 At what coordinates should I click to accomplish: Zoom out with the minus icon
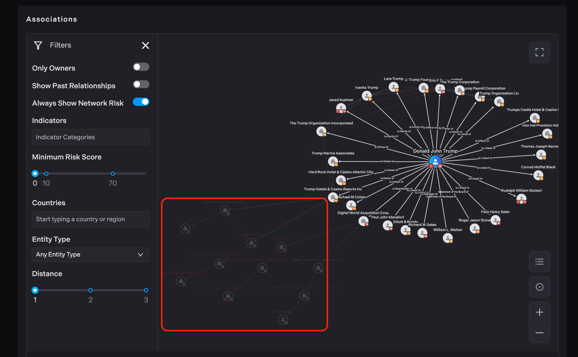point(539,333)
